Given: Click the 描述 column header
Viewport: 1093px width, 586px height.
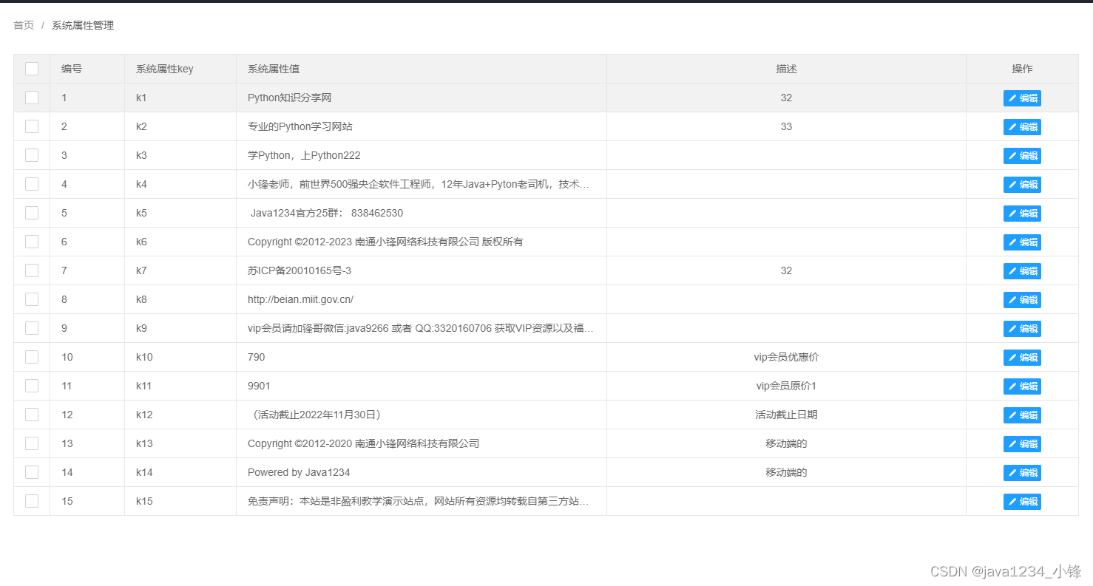Looking at the screenshot, I should click(786, 69).
